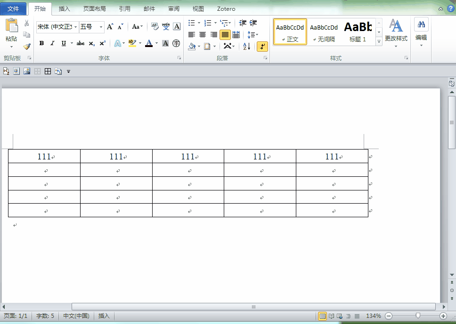Image resolution: width=456 pixels, height=324 pixels.
Task: Click the Find binoculars icon
Action: tap(421, 24)
